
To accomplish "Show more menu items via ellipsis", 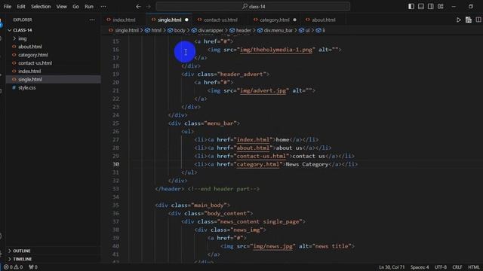I will click(x=103, y=6).
